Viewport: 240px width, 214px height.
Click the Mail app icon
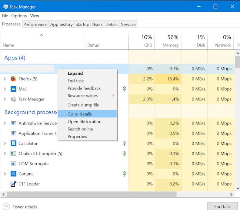coord(13,89)
